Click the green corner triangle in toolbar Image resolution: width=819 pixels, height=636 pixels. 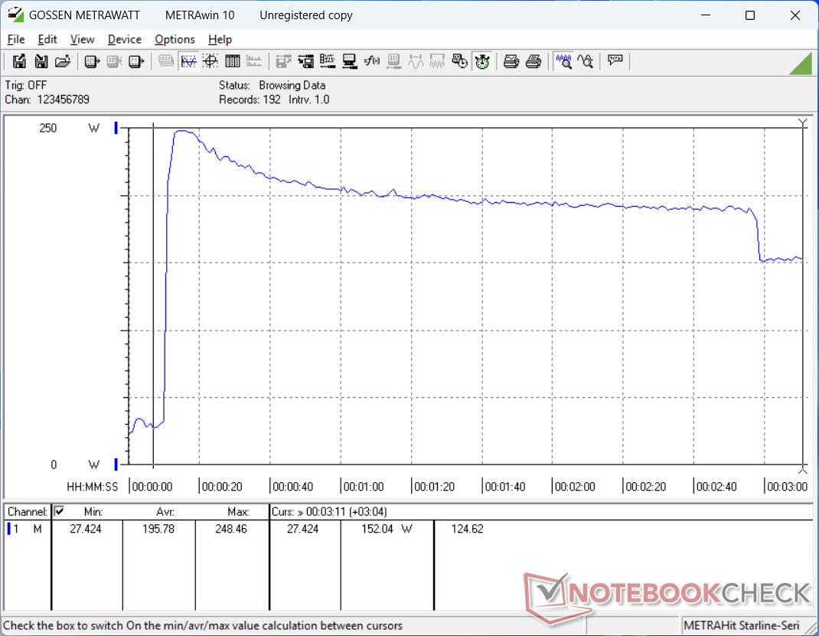click(802, 64)
